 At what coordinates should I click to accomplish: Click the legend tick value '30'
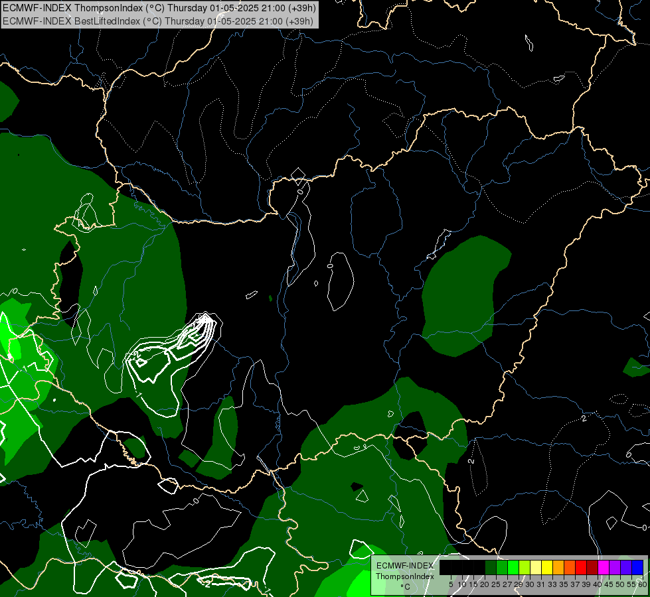[x=530, y=584]
